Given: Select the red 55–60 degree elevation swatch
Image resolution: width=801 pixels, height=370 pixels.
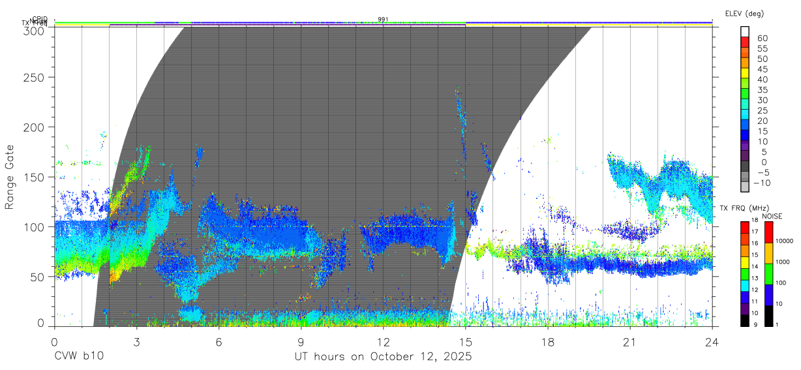Looking at the screenshot, I should [x=745, y=43].
